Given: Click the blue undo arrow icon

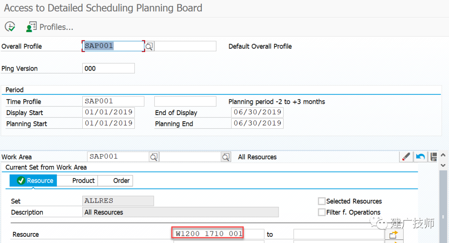Looking at the screenshot, I should (x=420, y=157).
